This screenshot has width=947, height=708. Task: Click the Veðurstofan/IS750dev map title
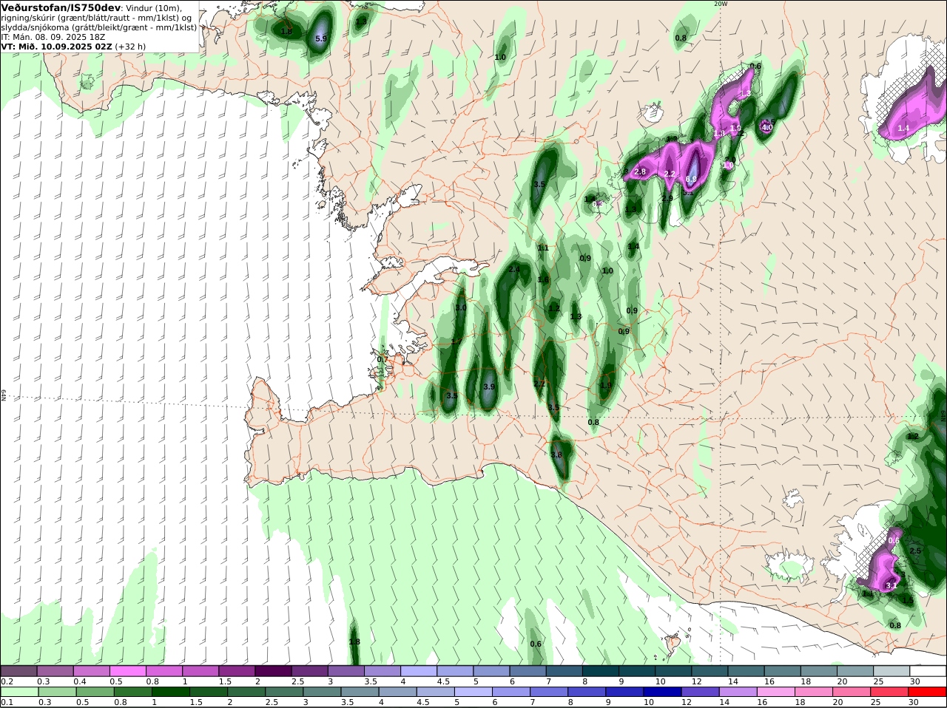[61, 7]
